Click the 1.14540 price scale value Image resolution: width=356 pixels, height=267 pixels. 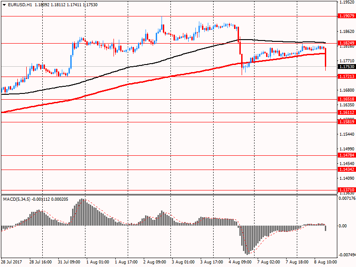(347, 163)
